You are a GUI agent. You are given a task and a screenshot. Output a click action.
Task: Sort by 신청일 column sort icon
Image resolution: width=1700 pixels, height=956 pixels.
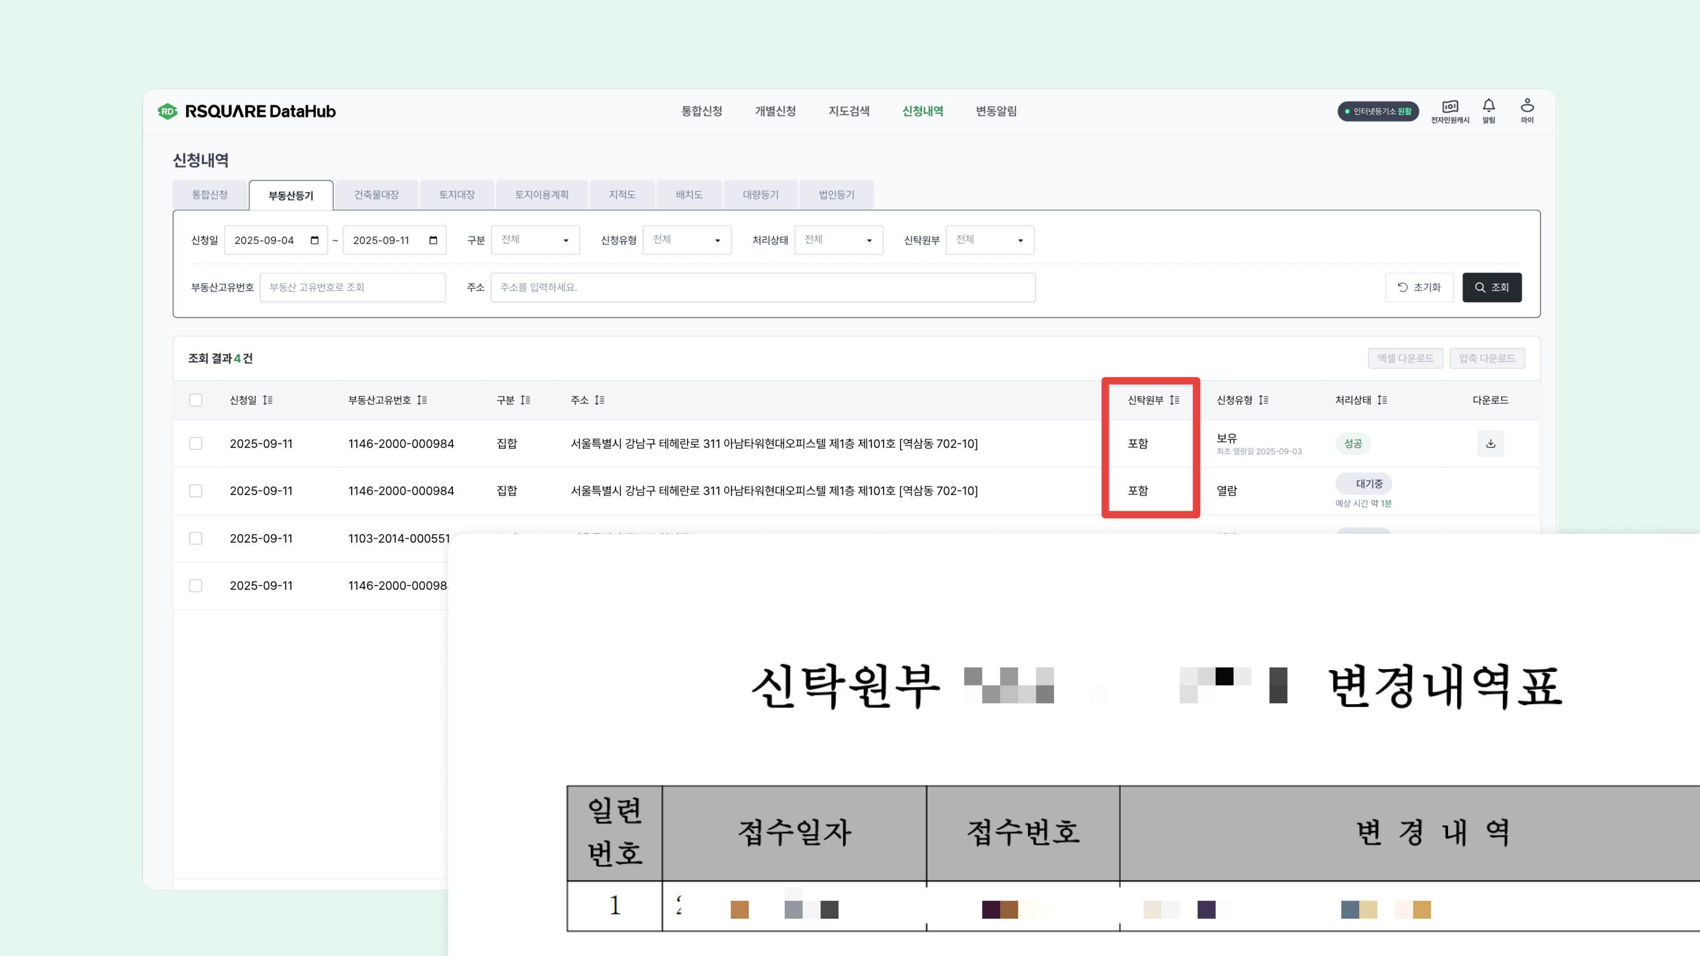pyautogui.click(x=267, y=400)
